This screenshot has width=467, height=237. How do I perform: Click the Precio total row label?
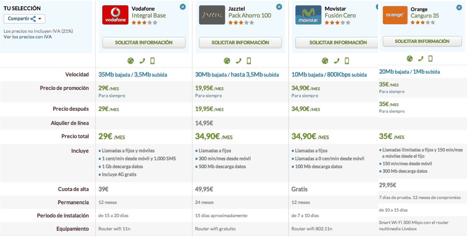[75, 136]
